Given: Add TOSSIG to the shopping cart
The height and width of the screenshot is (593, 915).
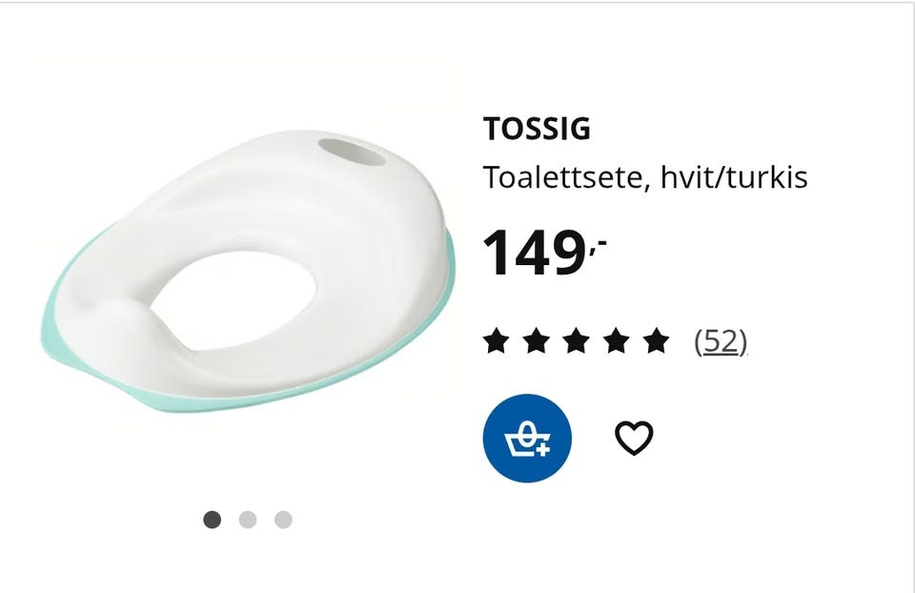Looking at the screenshot, I should (x=527, y=439).
